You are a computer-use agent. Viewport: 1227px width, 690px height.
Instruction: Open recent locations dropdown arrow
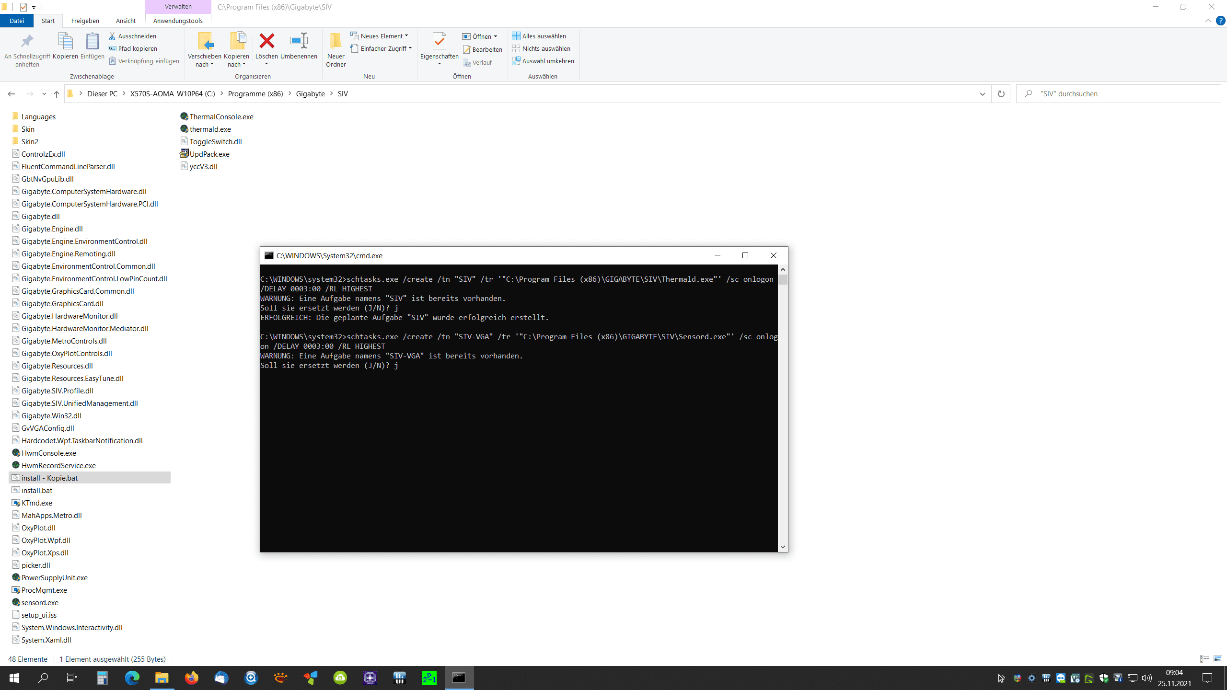[44, 94]
